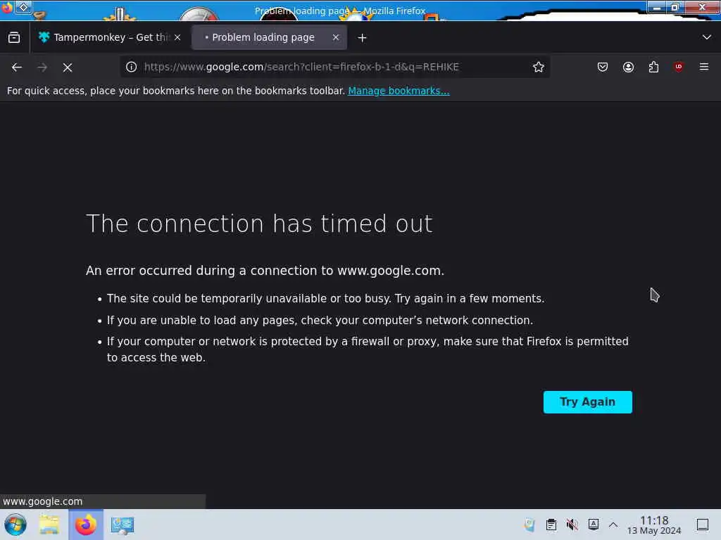
Task: Focus the google.com URL address field
Action: 334,67
